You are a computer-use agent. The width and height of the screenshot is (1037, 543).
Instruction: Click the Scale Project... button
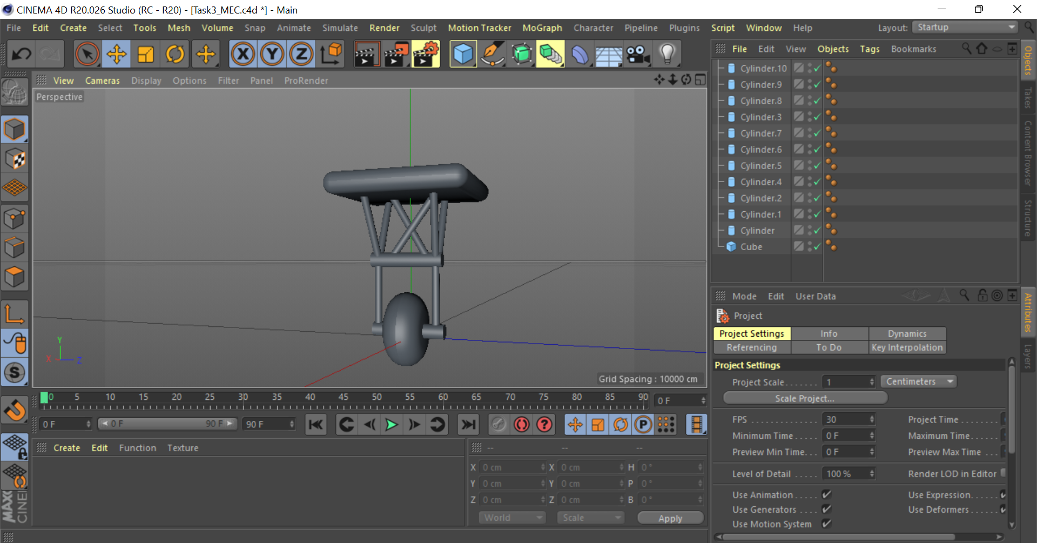[804, 398]
